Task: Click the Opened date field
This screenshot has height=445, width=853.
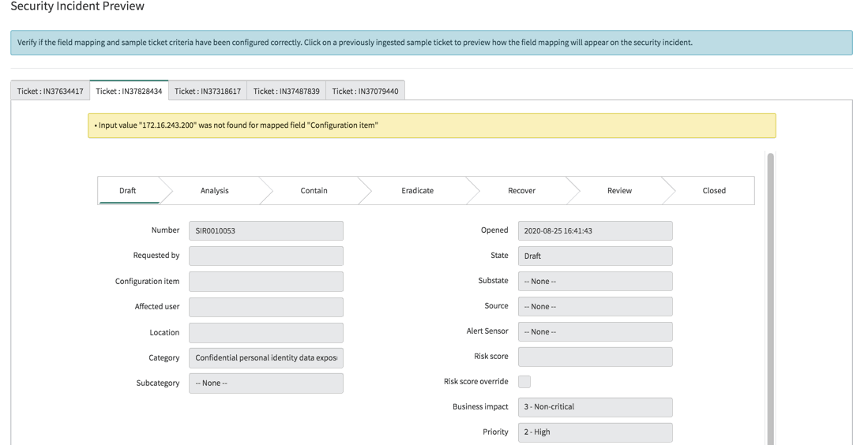Action: [x=596, y=230]
